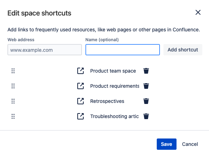Click drag handle of Product team space row
209x154 pixels.
[x=13, y=71]
